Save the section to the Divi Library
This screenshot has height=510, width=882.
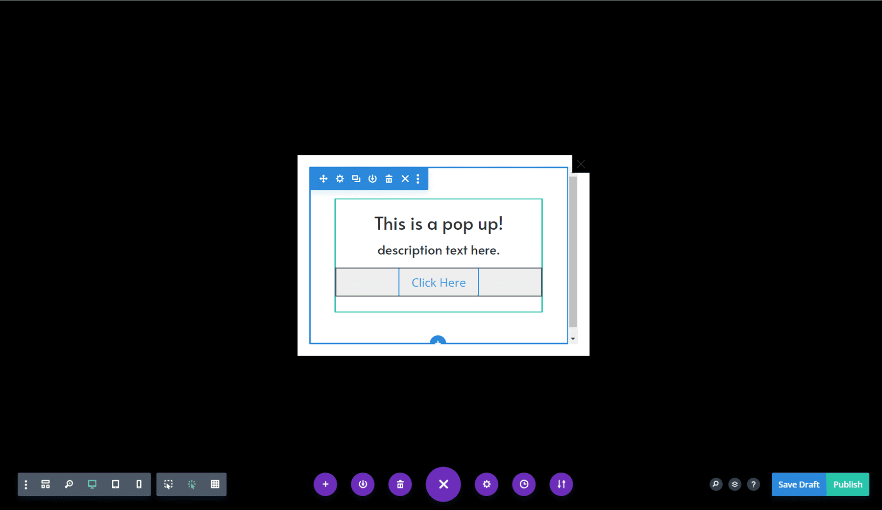tap(372, 179)
